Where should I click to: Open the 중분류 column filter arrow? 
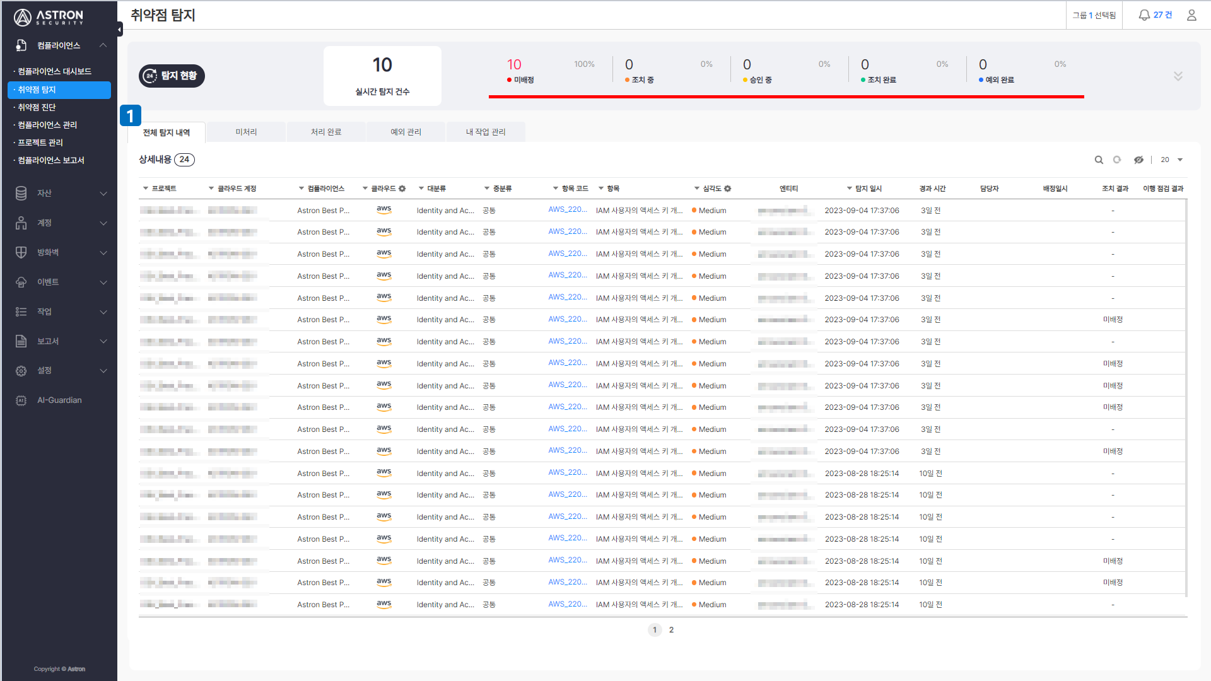pyautogui.click(x=487, y=189)
